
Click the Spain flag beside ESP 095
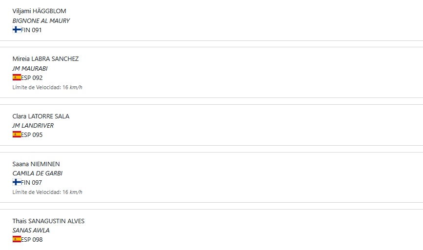click(17, 135)
